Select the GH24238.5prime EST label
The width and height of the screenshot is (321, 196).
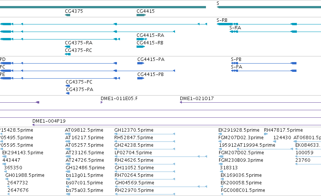134,145
